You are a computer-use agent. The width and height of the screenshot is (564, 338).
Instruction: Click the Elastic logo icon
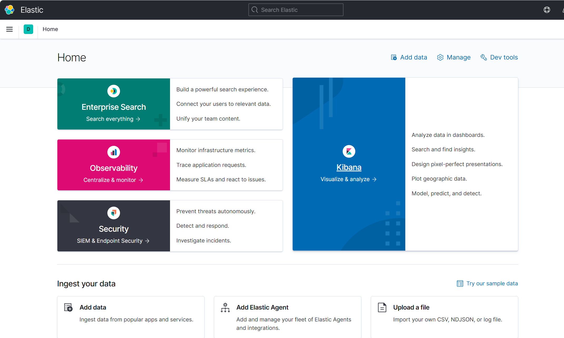(x=9, y=10)
